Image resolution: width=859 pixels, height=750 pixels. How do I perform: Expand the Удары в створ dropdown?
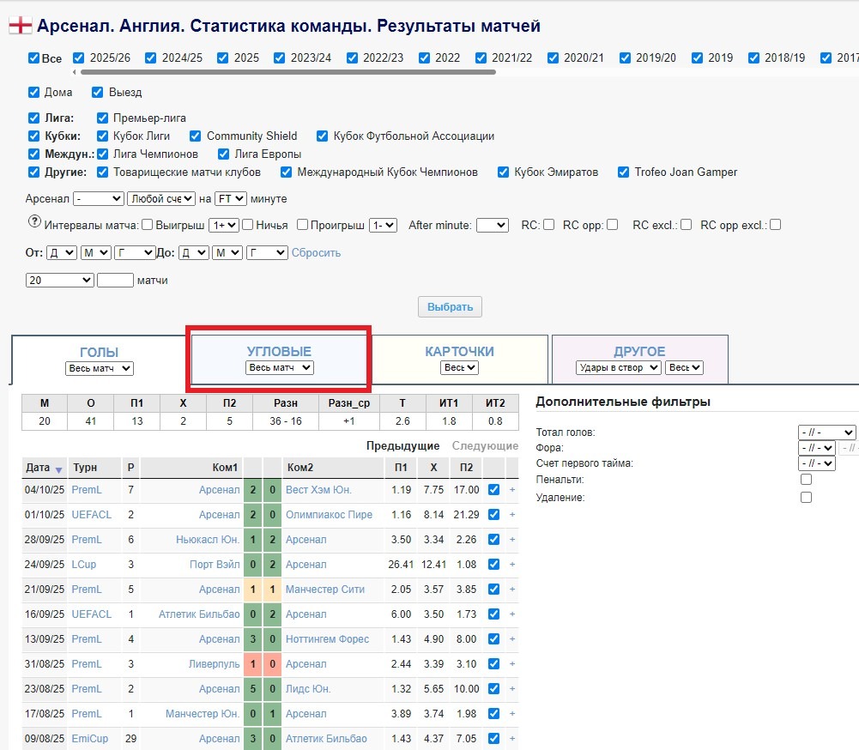point(619,367)
